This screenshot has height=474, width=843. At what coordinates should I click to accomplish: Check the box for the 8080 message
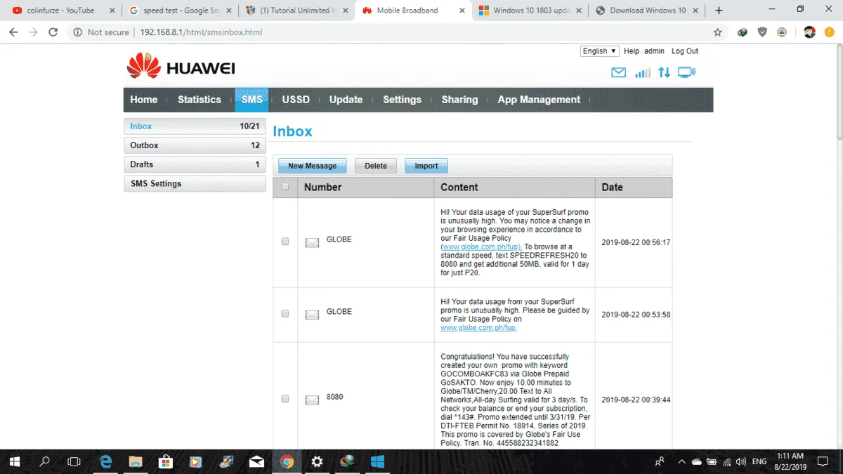click(285, 398)
